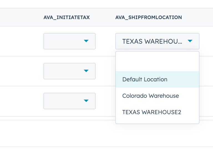Click the blank header cell left of AVA_INITIATETAX
Viewport: 213px width, 150px height.
pyautogui.click(x=19, y=17)
